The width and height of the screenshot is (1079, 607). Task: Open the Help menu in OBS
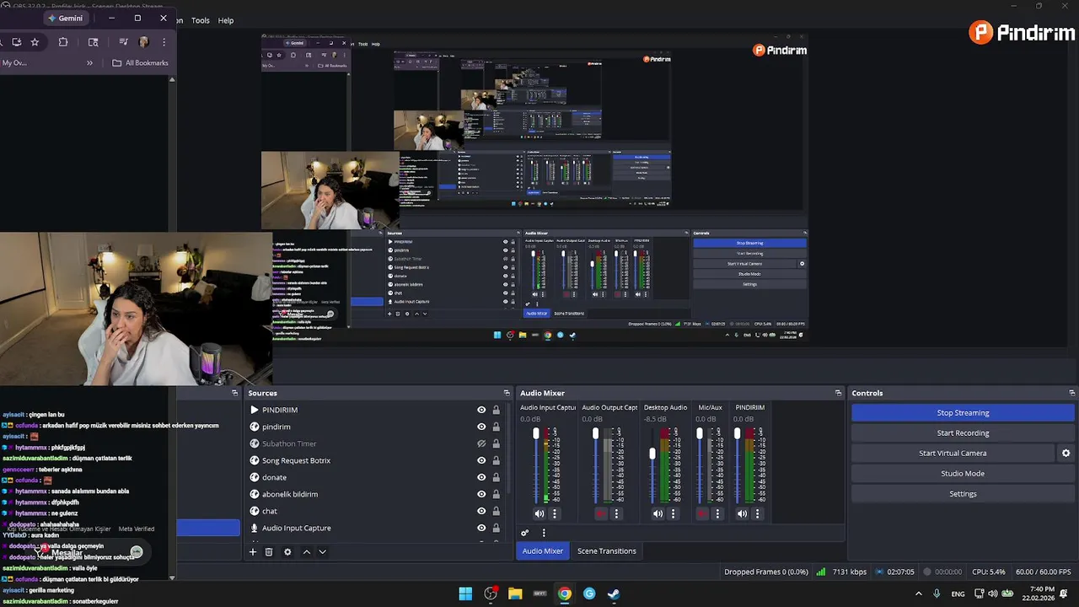click(x=226, y=20)
